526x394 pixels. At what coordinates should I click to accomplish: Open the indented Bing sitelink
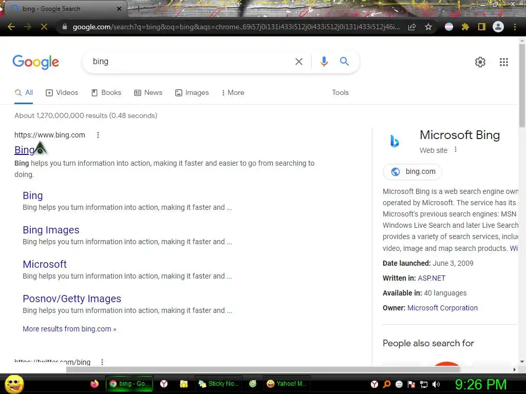pyautogui.click(x=33, y=195)
